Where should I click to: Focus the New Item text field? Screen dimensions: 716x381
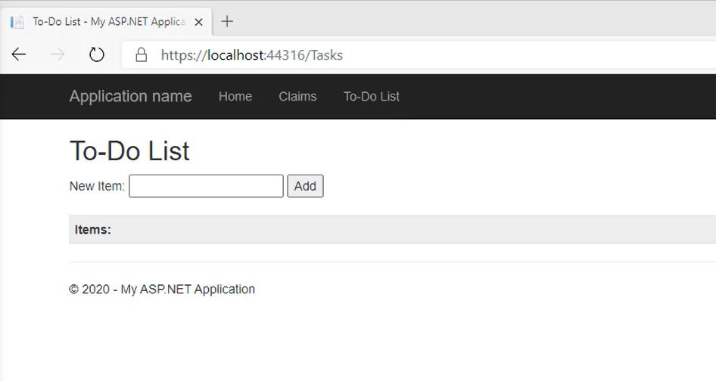click(207, 186)
